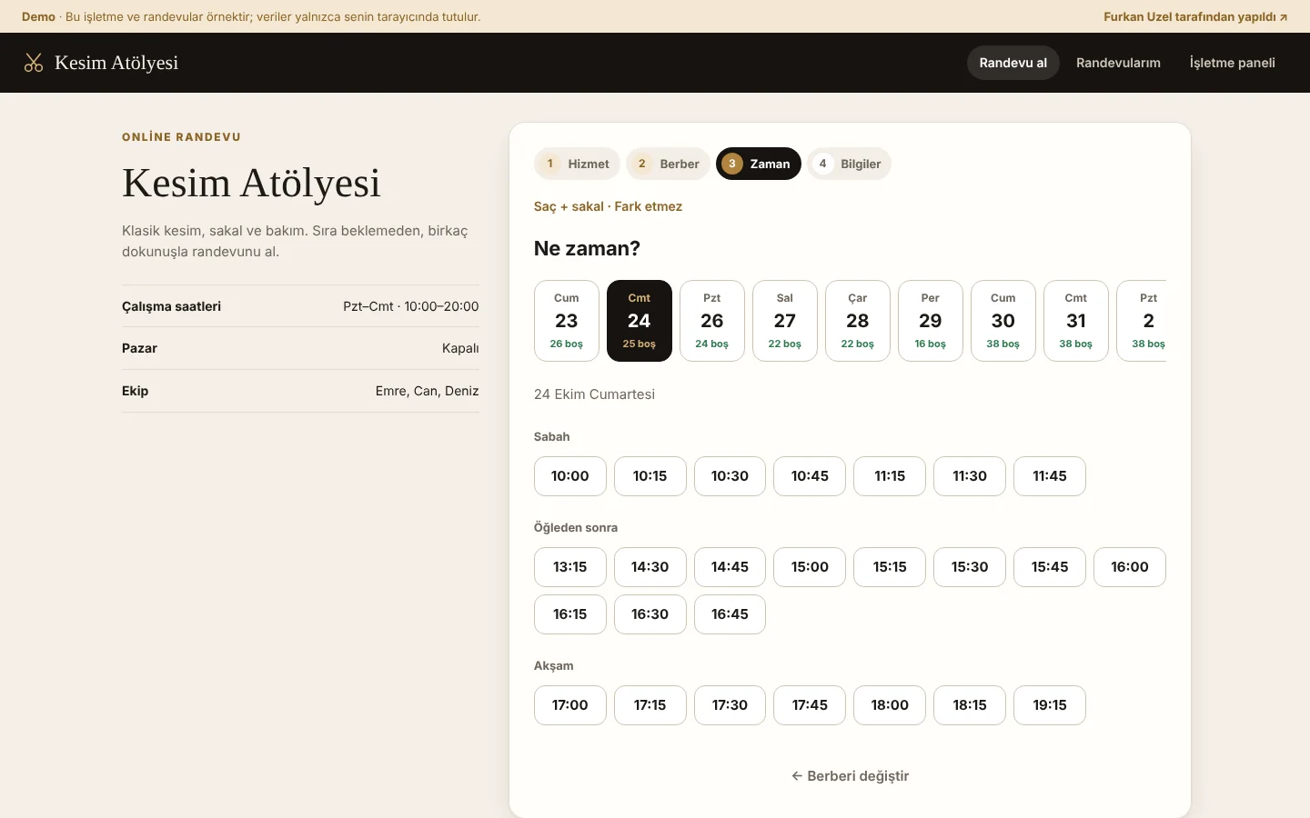The width and height of the screenshot is (1310, 818).
Task: Select Çar 28 date card
Action: coord(858,321)
